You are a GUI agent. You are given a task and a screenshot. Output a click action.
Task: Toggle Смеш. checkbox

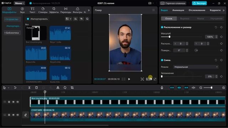point(162,60)
